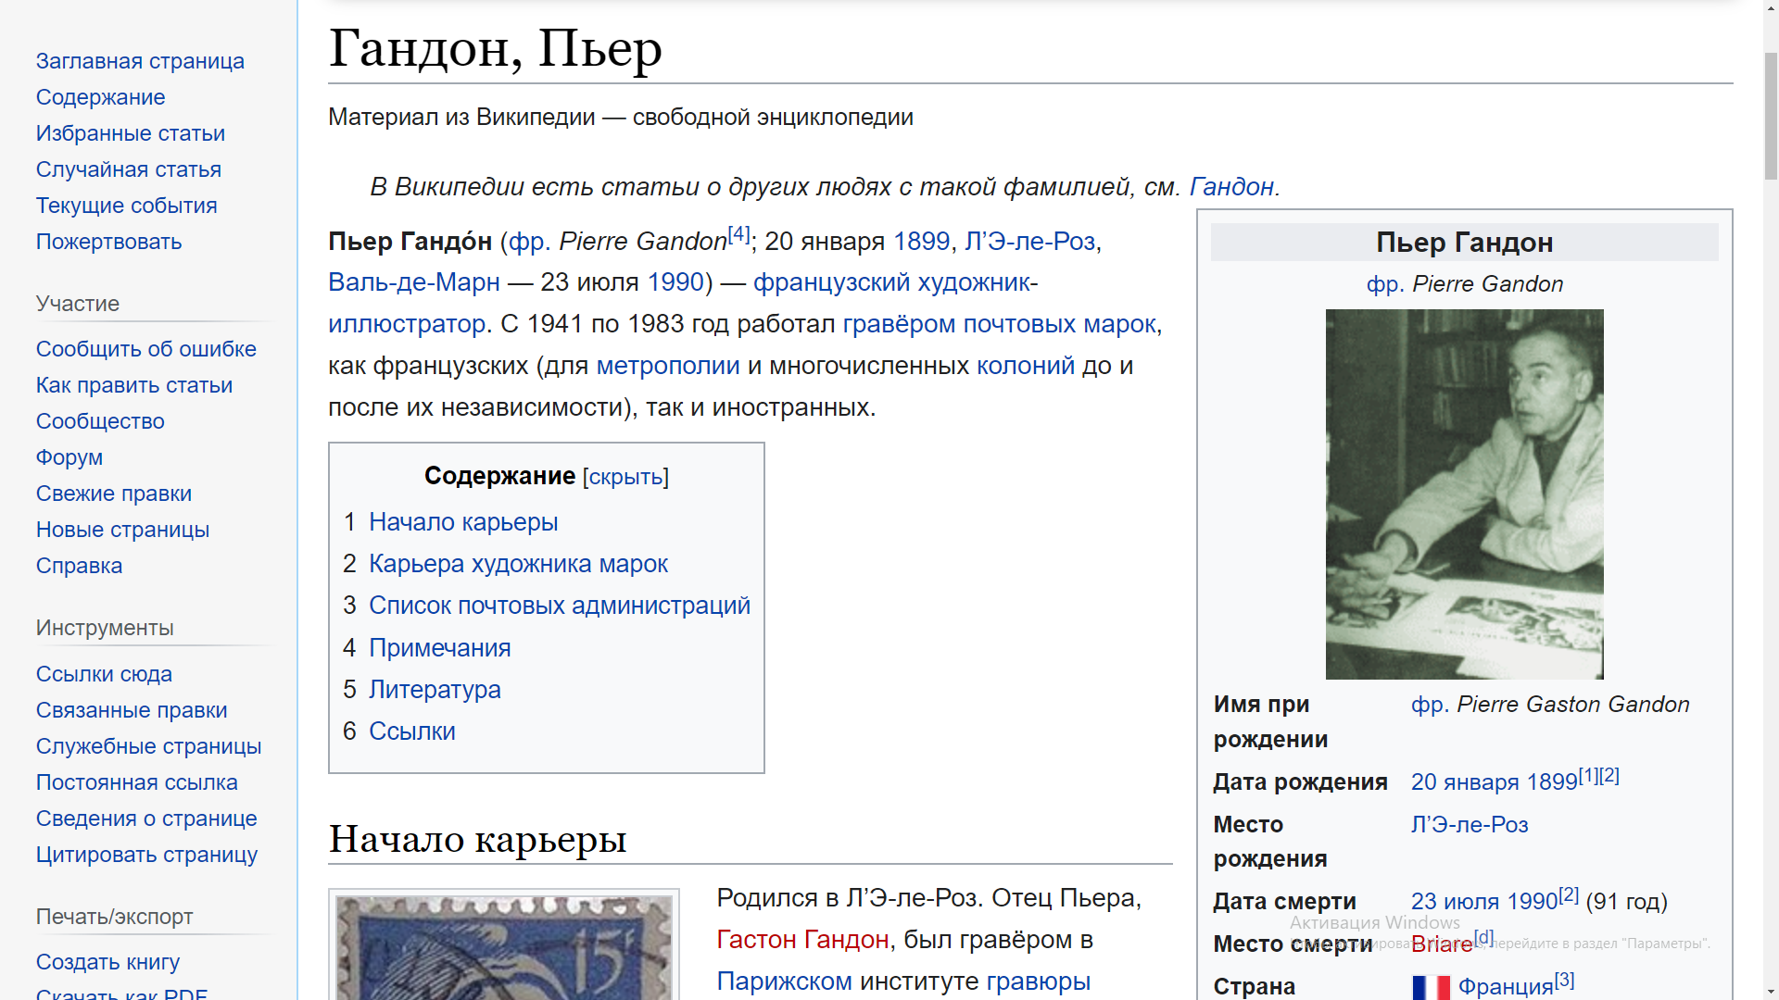Screen dimensions: 1779x1000
Task: Open Случайная статья from sidebar
Action: click(x=128, y=169)
